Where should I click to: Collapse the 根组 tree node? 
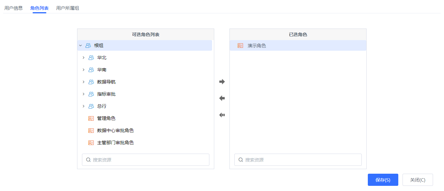coord(80,46)
